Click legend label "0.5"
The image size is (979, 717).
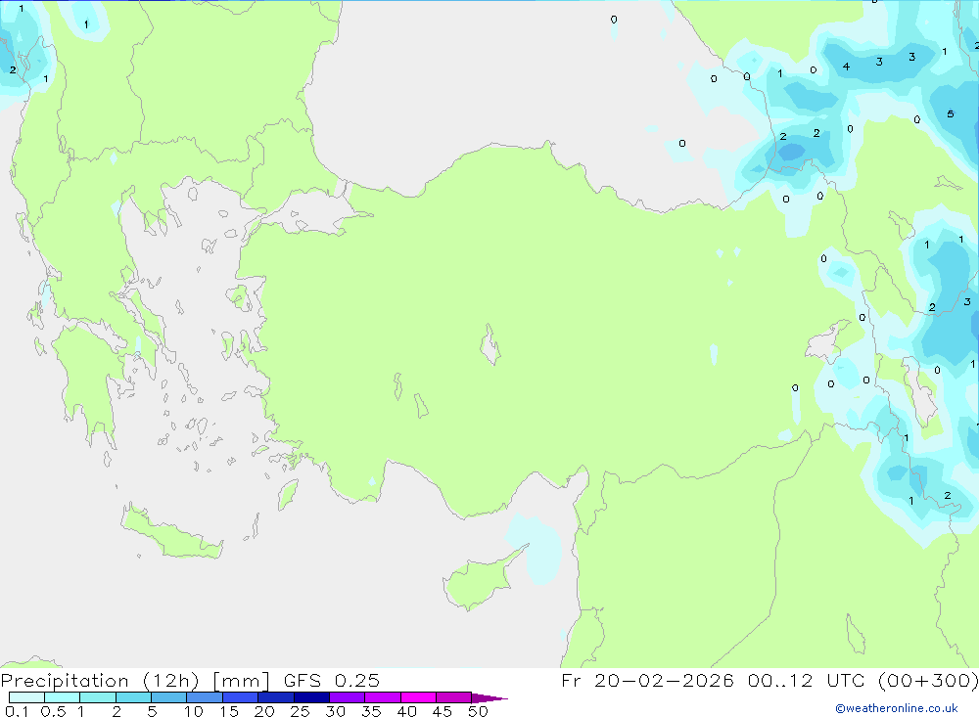pyautogui.click(x=53, y=711)
